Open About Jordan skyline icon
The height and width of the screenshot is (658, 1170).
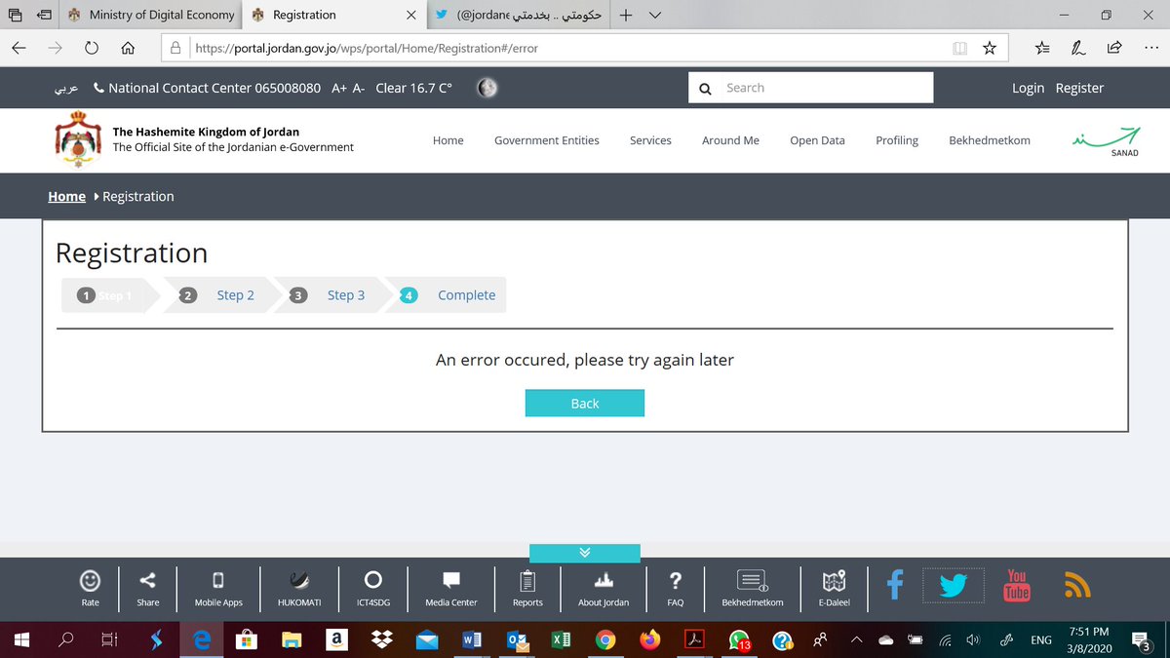click(604, 581)
